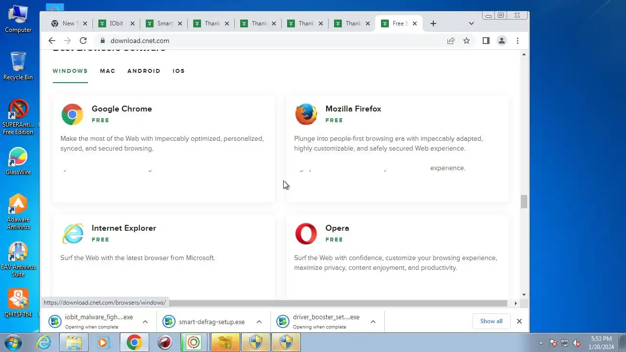Open the Google Chrome title link
The image size is (626, 352).
click(122, 109)
